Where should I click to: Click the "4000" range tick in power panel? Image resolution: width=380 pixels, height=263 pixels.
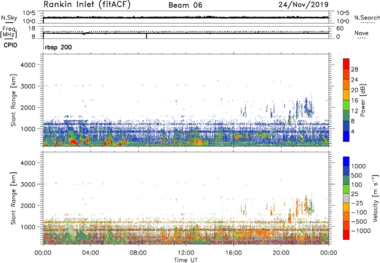(28, 65)
